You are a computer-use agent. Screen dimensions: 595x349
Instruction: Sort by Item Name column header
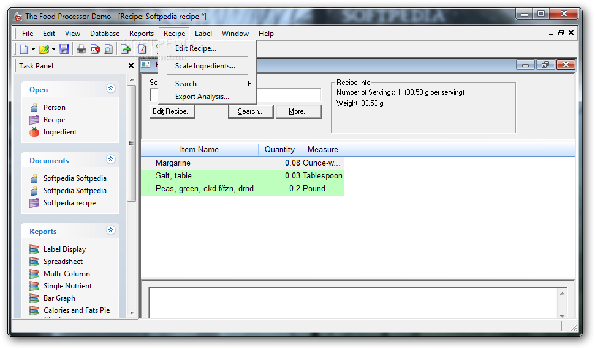(x=200, y=149)
